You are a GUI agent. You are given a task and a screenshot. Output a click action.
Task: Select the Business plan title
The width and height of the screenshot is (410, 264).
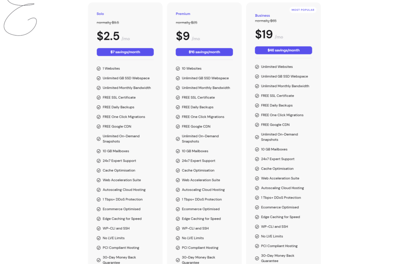(262, 16)
